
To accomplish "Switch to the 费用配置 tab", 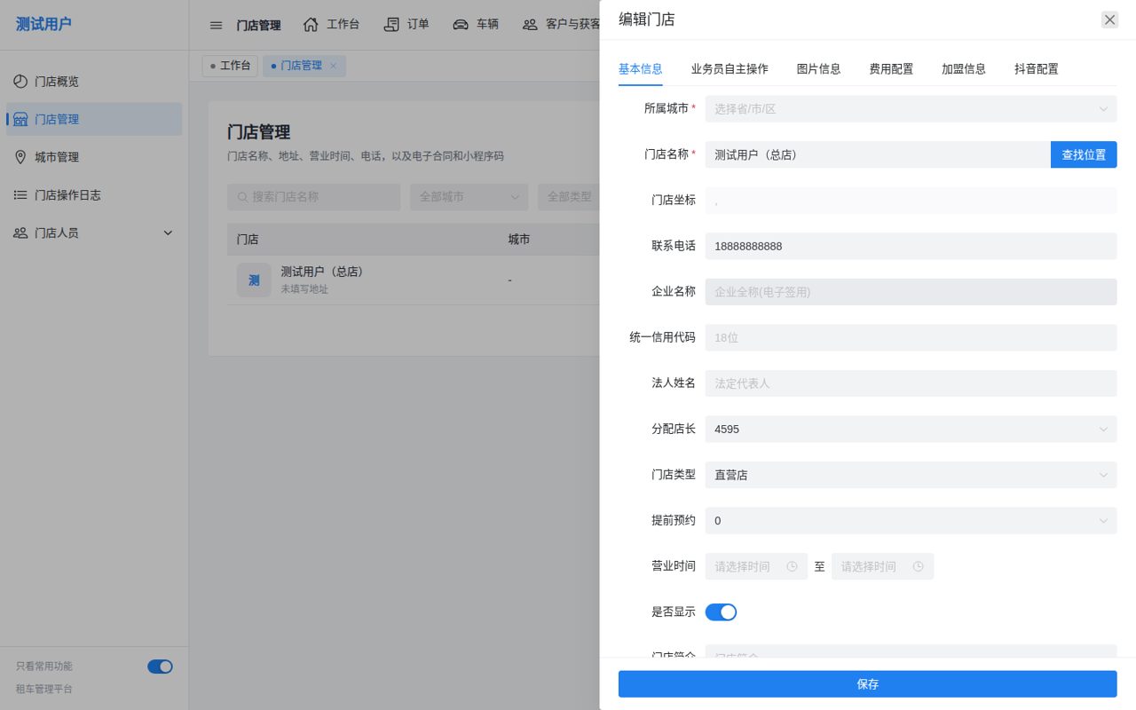I will [x=891, y=68].
